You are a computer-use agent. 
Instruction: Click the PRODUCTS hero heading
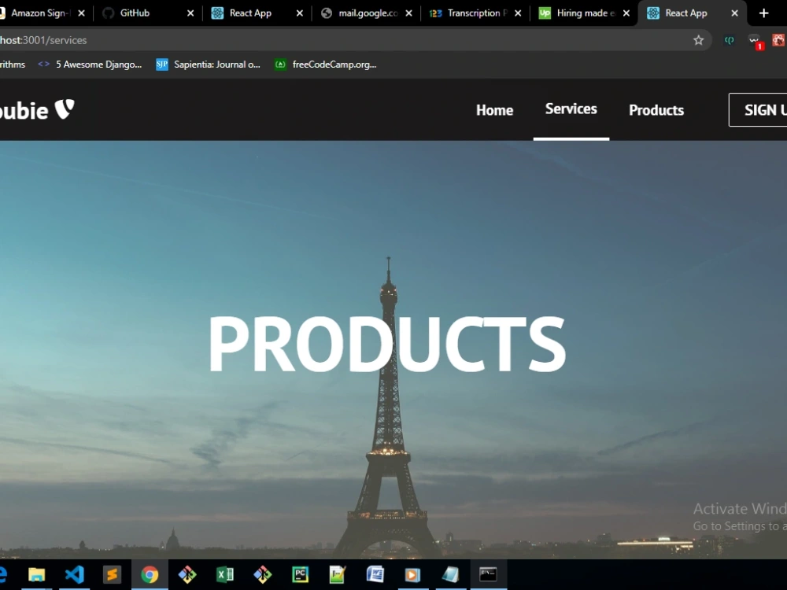tap(387, 345)
